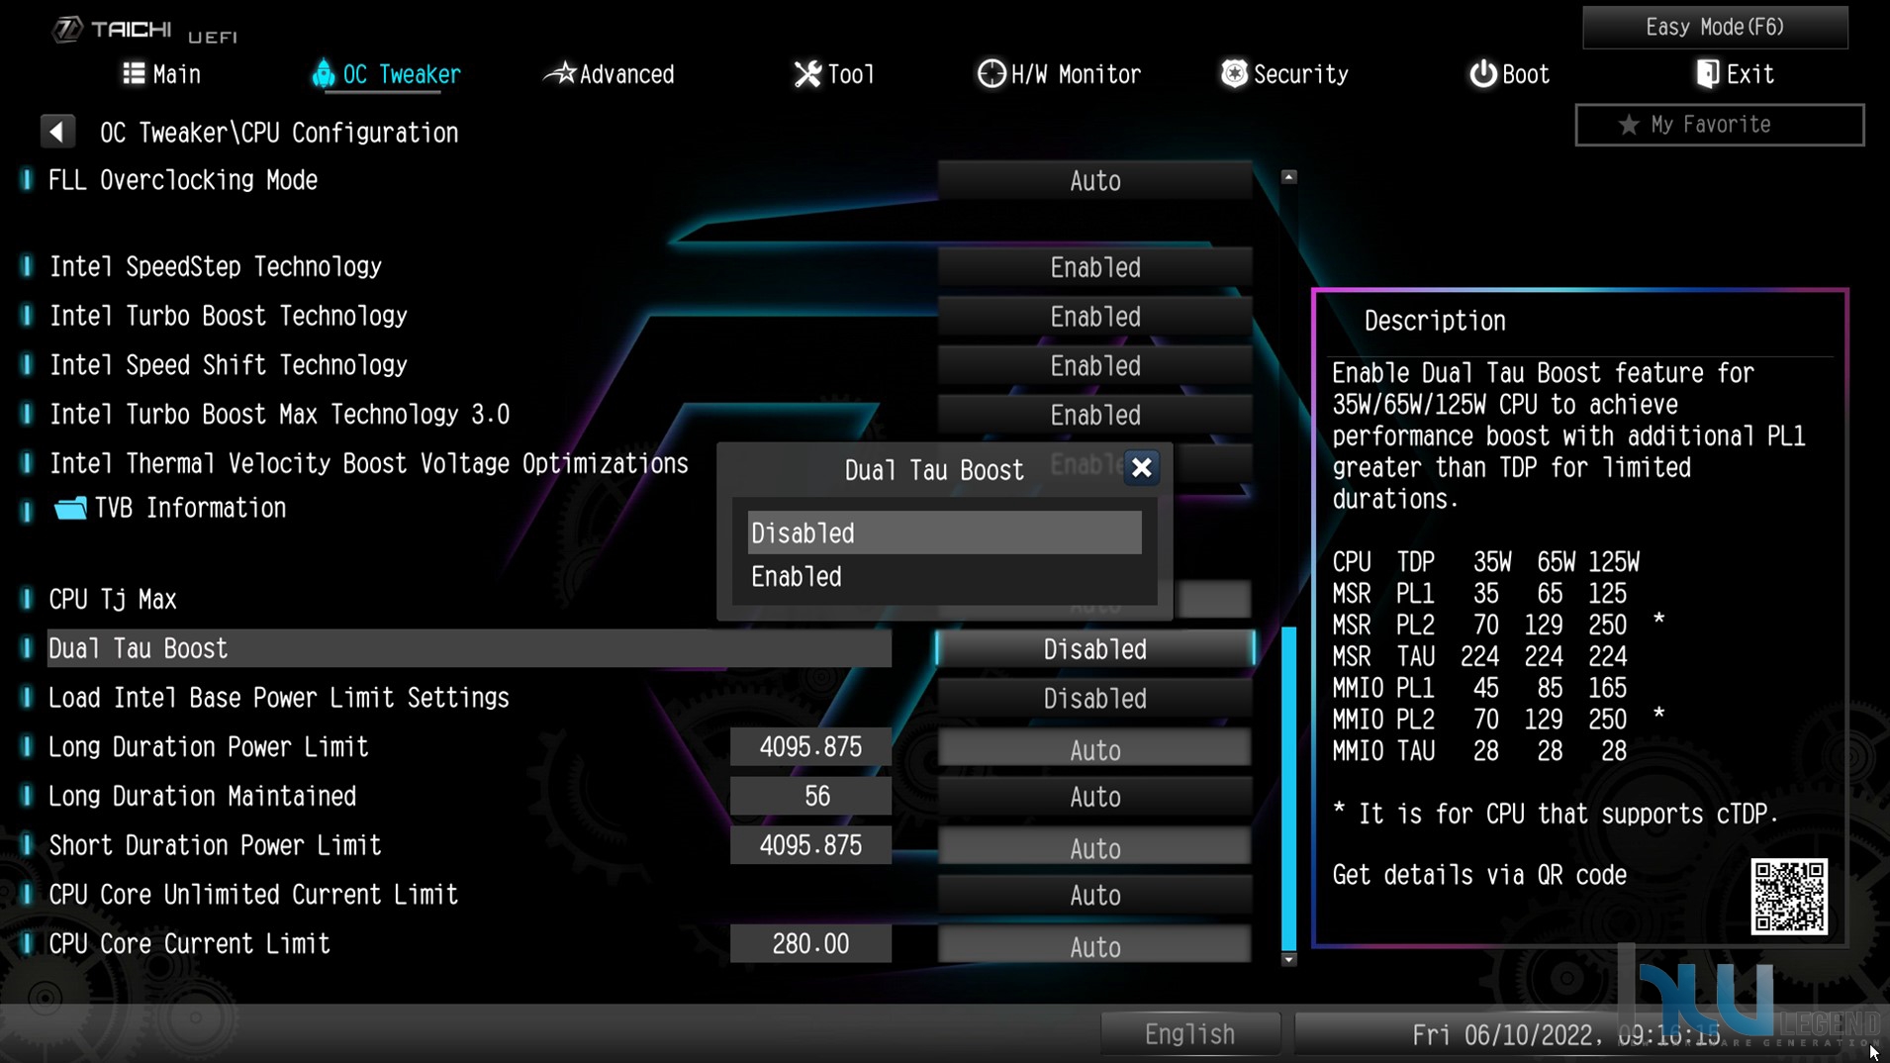Viewport: 1890px width, 1063px height.
Task: Toggle Intel Turbo Boost Max Technology 3.0 value
Action: point(1094,415)
